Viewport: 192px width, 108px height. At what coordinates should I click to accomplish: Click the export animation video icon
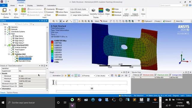point(112,76)
